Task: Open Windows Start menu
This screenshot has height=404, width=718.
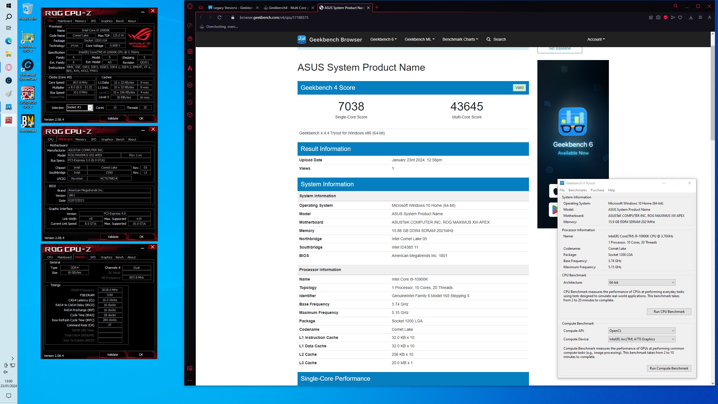Action: point(9,6)
